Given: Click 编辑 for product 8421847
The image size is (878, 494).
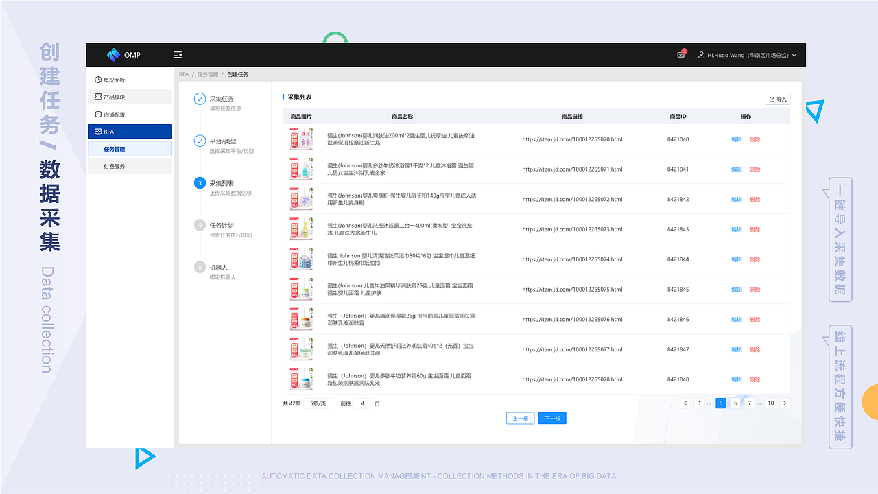Looking at the screenshot, I should pos(737,349).
